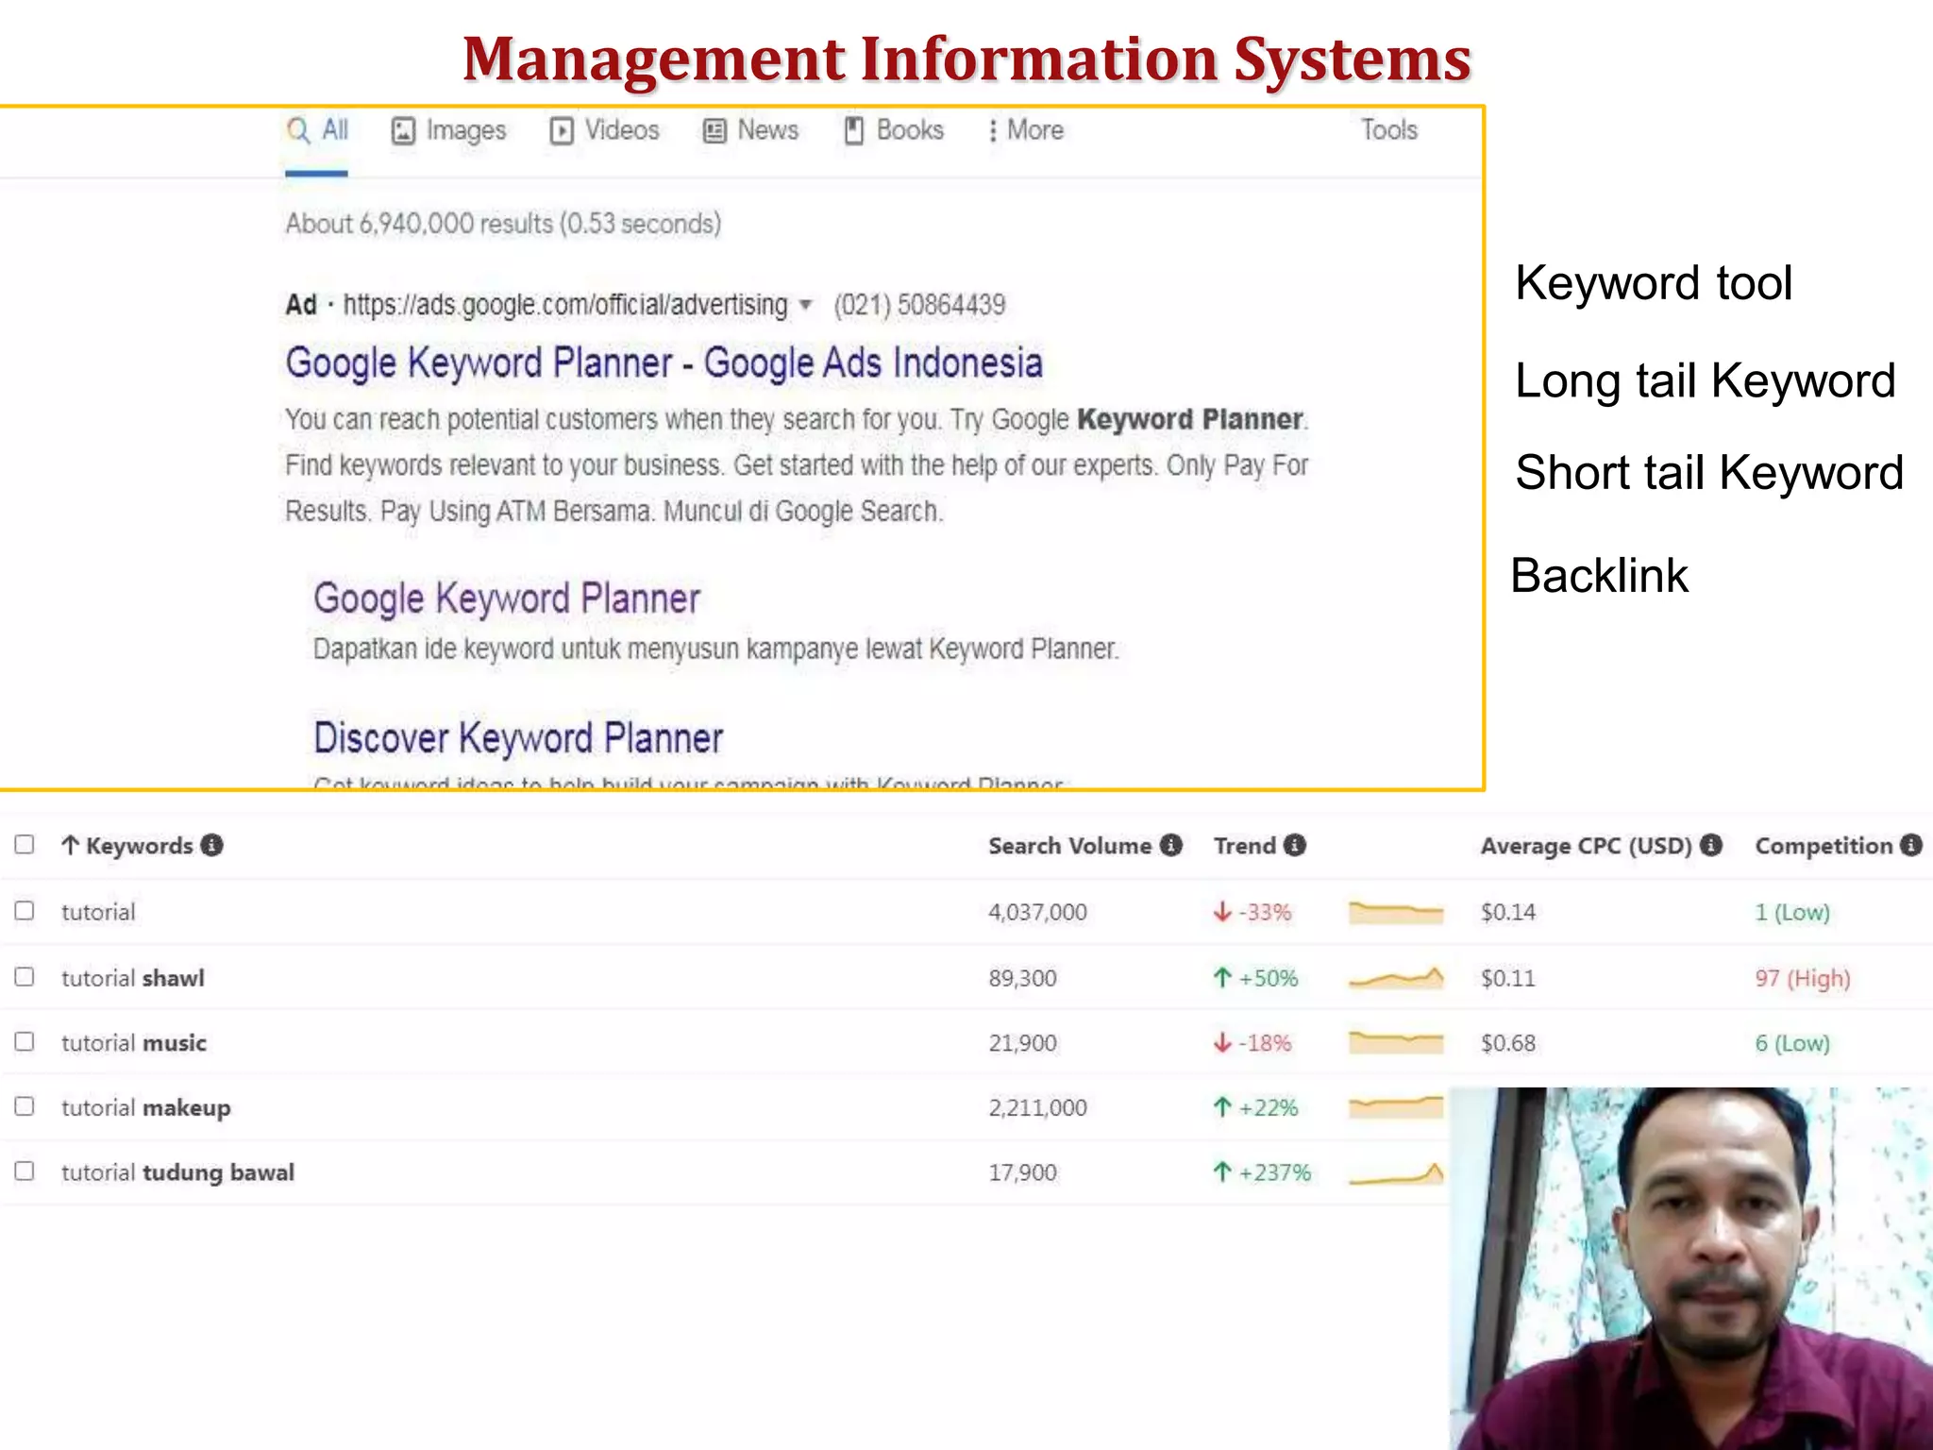The height and width of the screenshot is (1450, 1933).
Task: Click the presenter webcam video thumbnail
Action: (x=1691, y=1269)
